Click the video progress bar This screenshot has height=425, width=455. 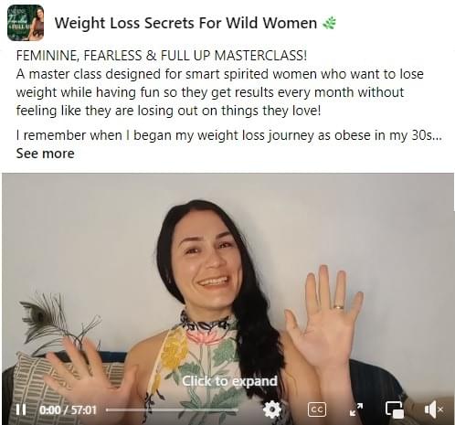172,410
